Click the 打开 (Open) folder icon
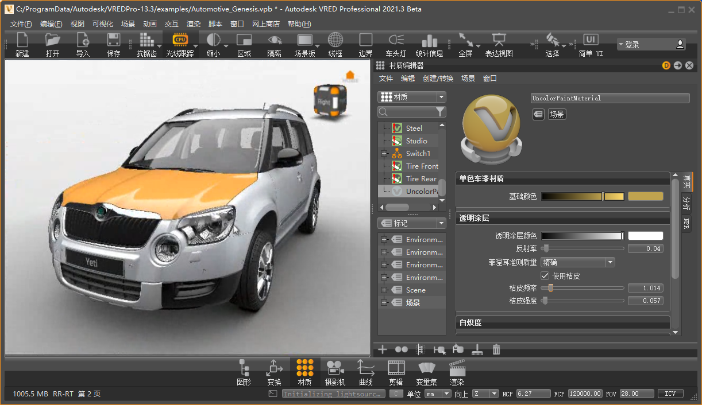The width and height of the screenshot is (702, 405). [53, 40]
